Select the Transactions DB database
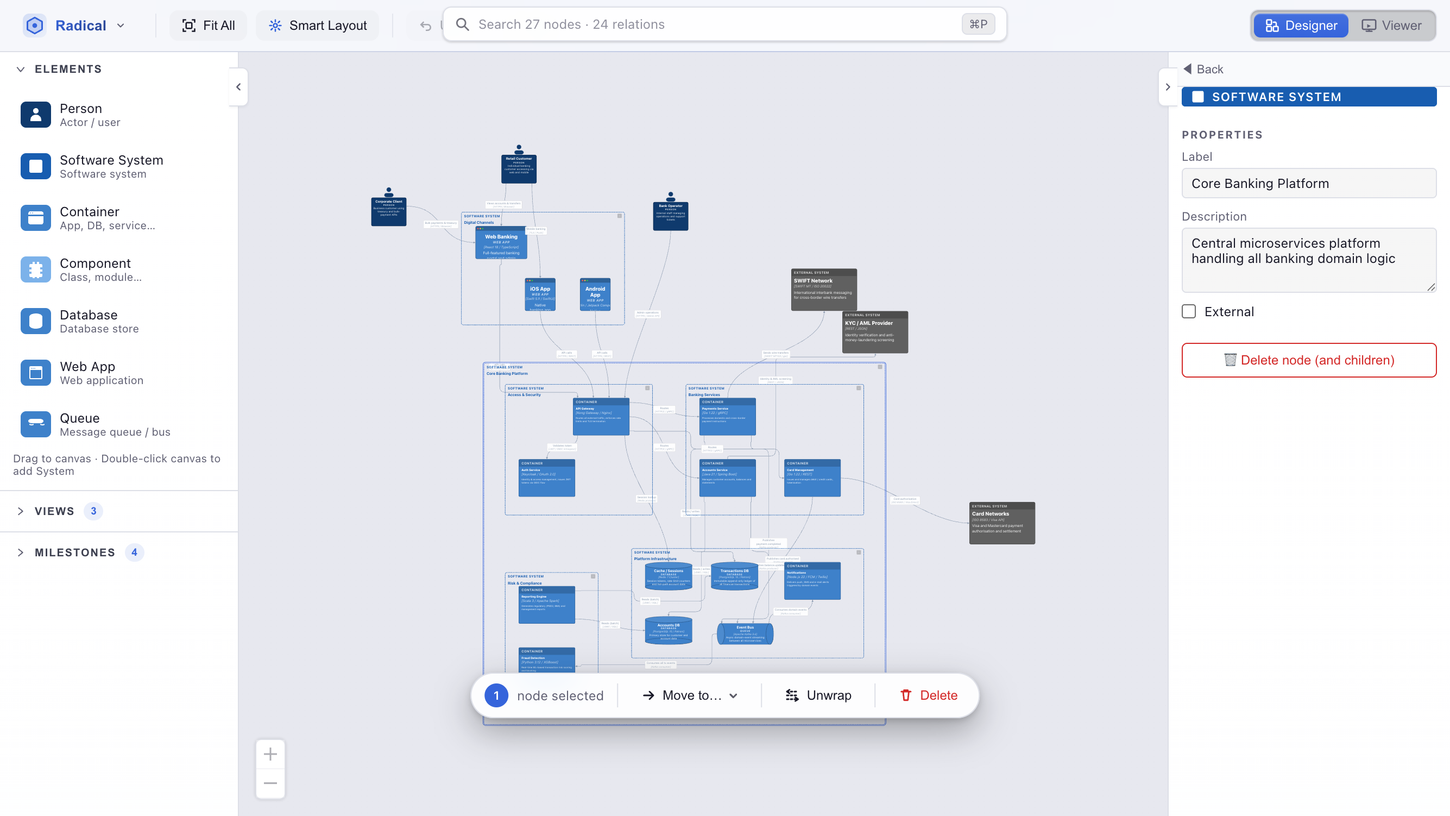Screen dimensions: 1450x816 click(735, 576)
